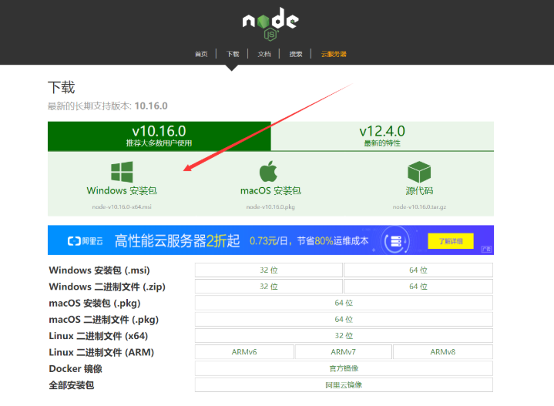Viewport: 554px width, 406px height.
Task: Click the 阿里云 logo in the banner
Action: point(86,241)
